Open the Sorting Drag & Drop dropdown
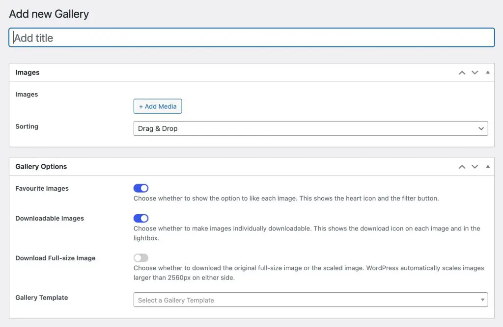503x327 pixels. pos(310,128)
